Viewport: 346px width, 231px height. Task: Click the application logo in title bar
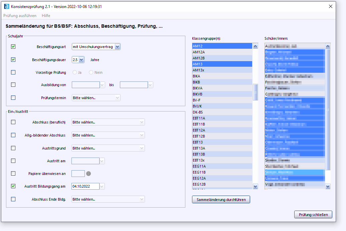[x=7, y=6]
